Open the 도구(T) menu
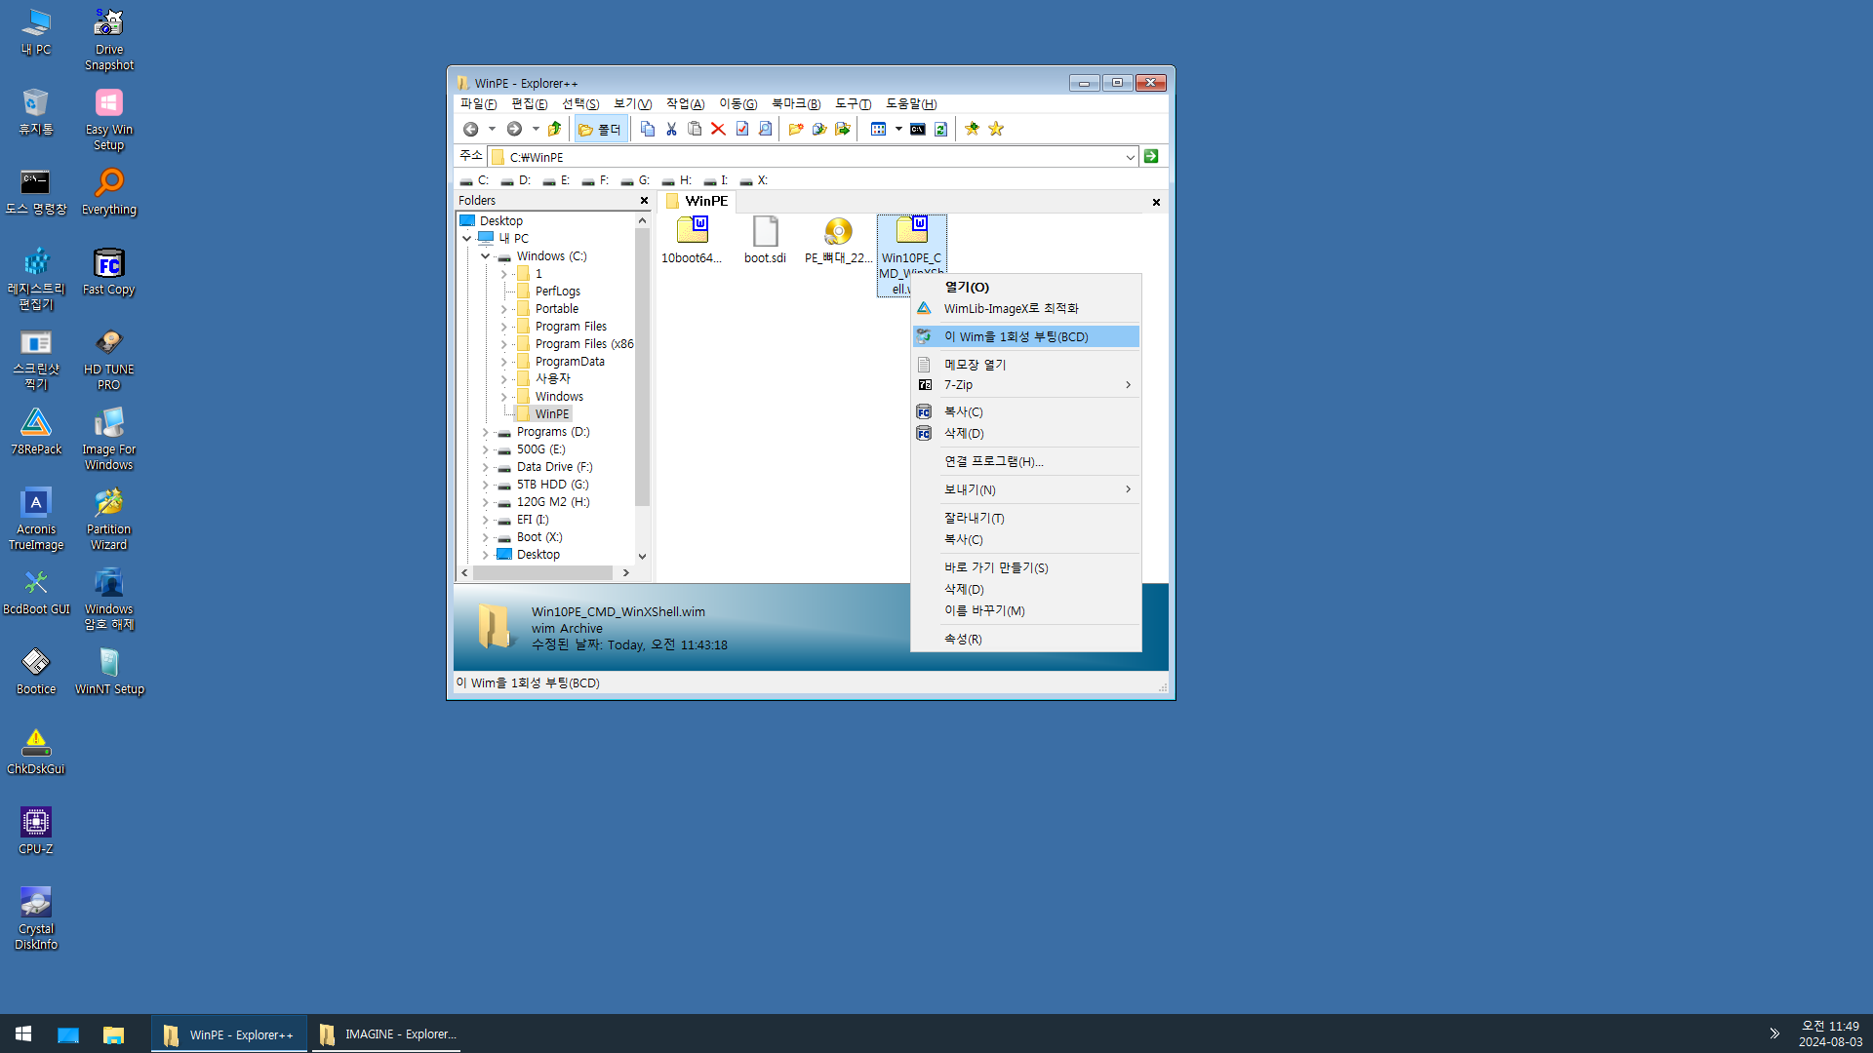The image size is (1873, 1053). pyautogui.click(x=853, y=104)
